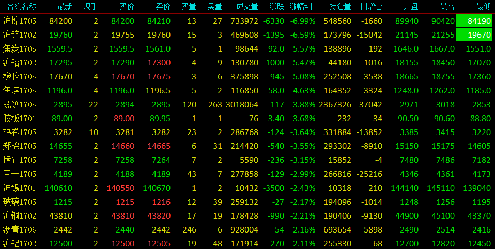Click 沪锡1701 change value -3500
This screenshot has height=249, width=495.
pos(273,188)
